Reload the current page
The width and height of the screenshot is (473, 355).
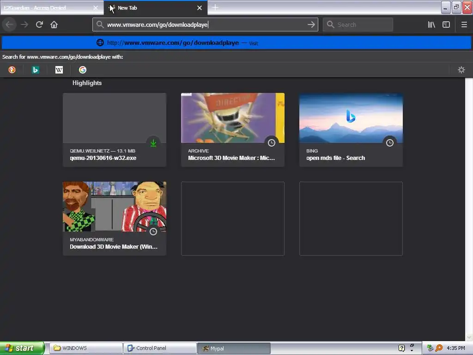[x=39, y=24]
